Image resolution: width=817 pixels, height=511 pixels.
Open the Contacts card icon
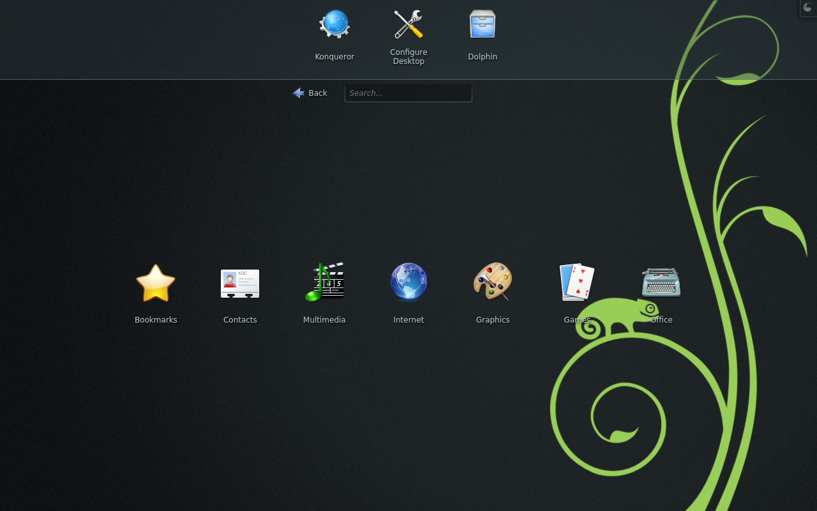coord(240,283)
